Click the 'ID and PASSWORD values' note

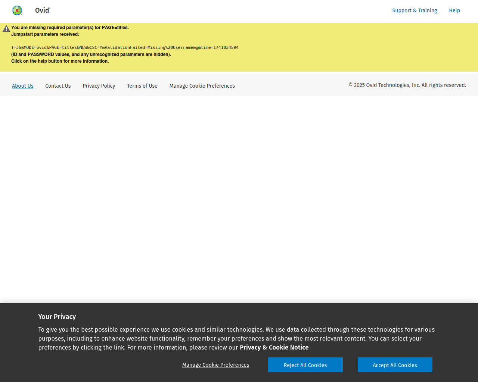coord(91,54)
